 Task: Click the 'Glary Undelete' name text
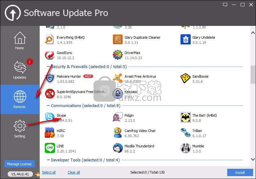[204, 37]
